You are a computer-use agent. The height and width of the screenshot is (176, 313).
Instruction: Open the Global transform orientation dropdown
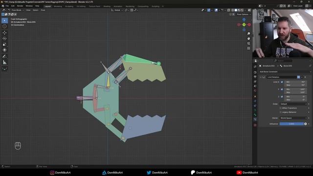click(x=117, y=10)
